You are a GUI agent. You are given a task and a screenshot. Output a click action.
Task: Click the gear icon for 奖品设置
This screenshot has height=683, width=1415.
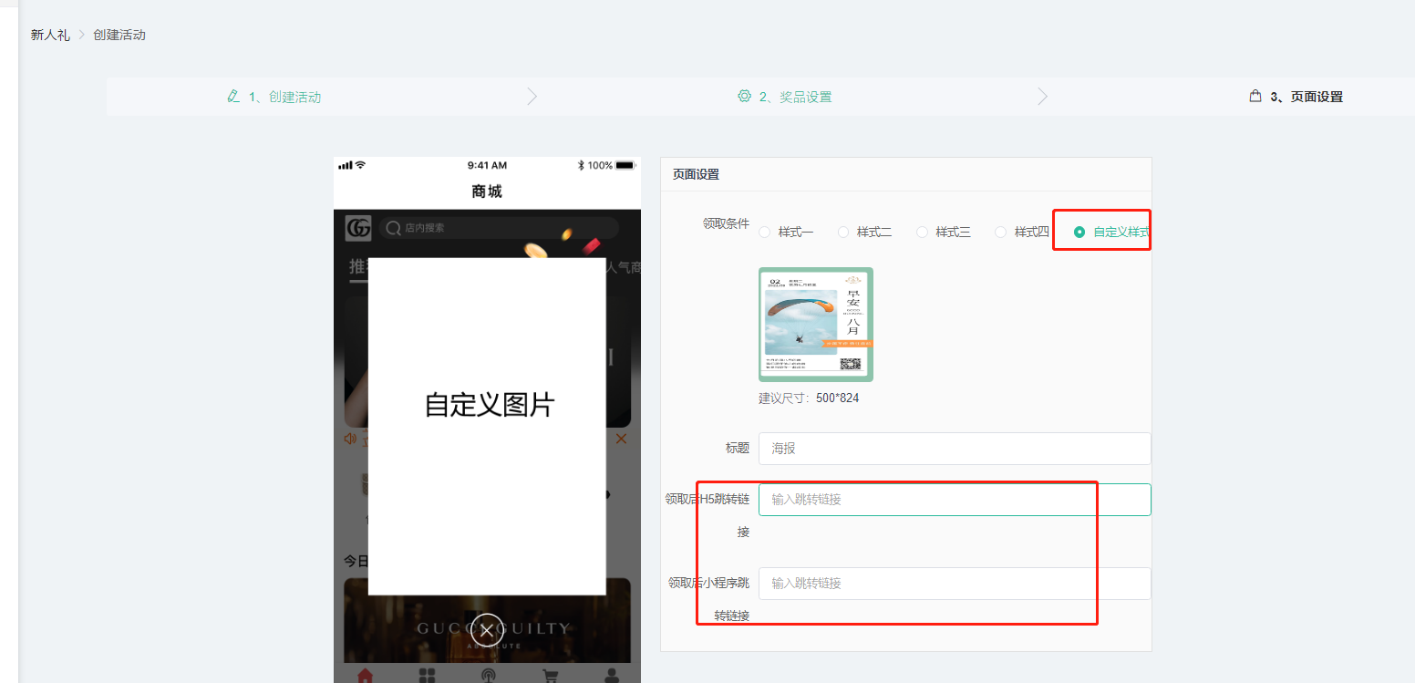click(x=744, y=97)
